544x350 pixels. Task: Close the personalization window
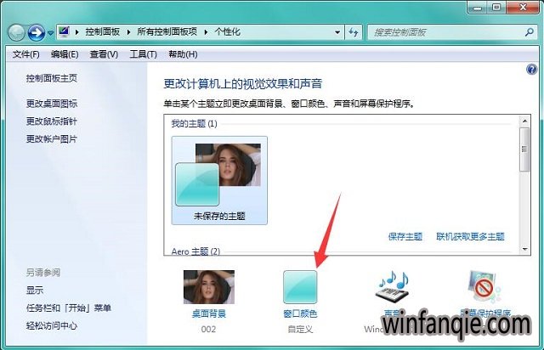coord(524,8)
